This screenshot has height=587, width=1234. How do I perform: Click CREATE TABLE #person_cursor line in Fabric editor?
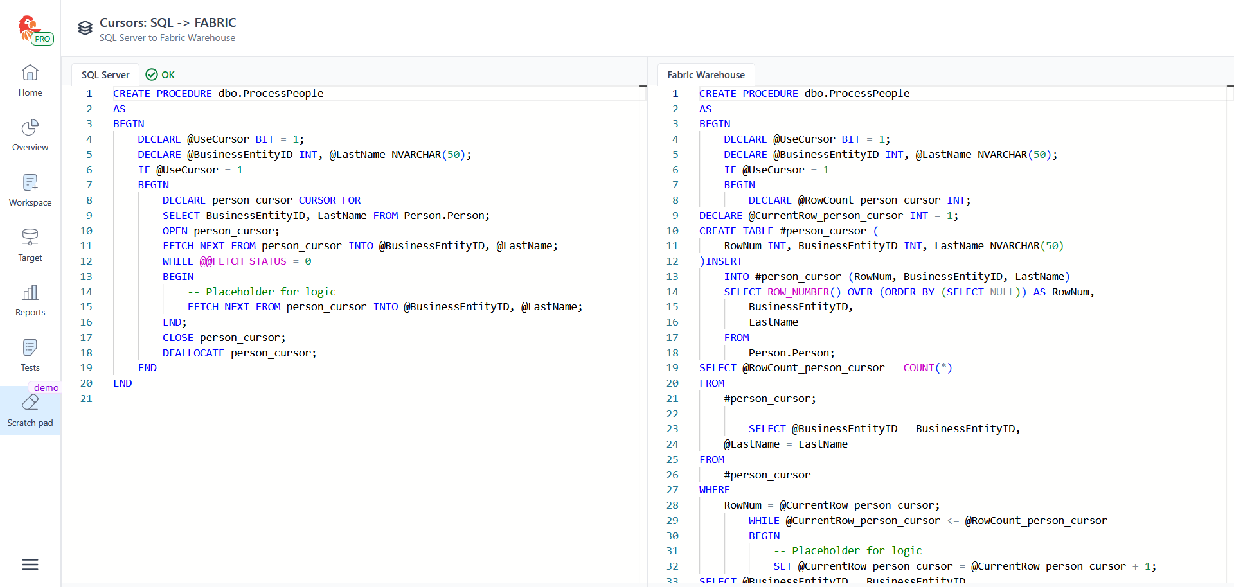pos(788,231)
